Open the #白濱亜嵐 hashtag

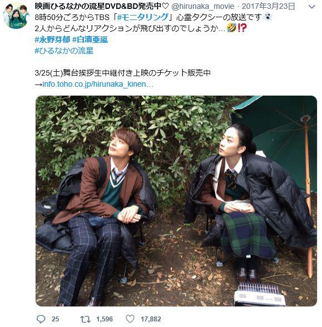[90, 39]
